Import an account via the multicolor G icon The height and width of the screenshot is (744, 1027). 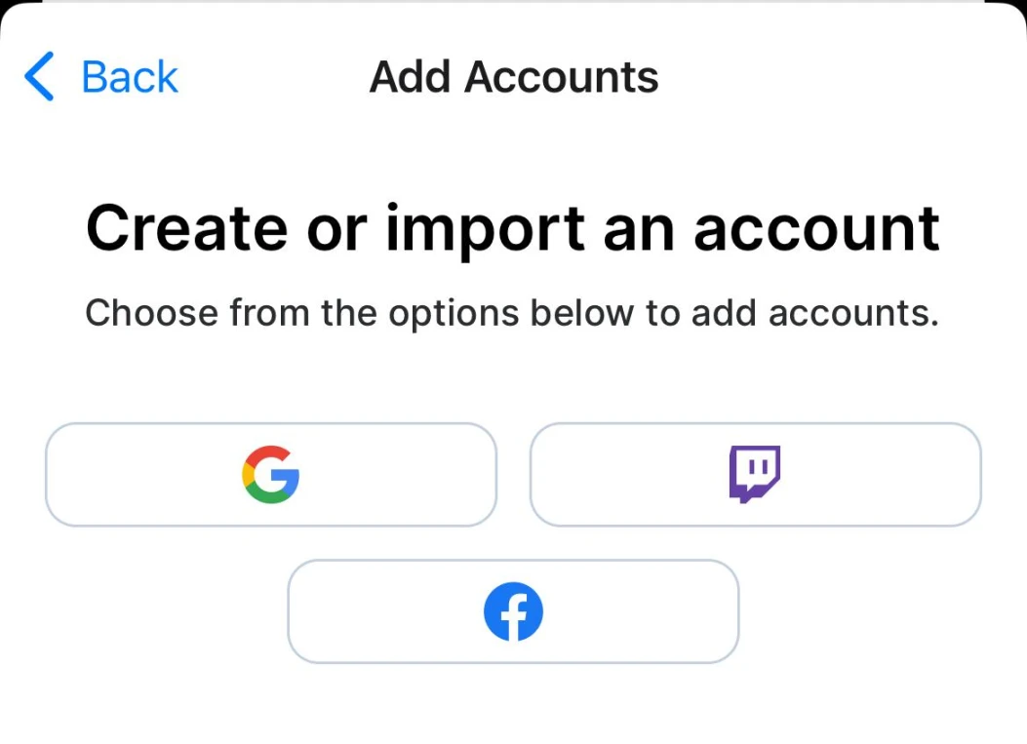270,475
